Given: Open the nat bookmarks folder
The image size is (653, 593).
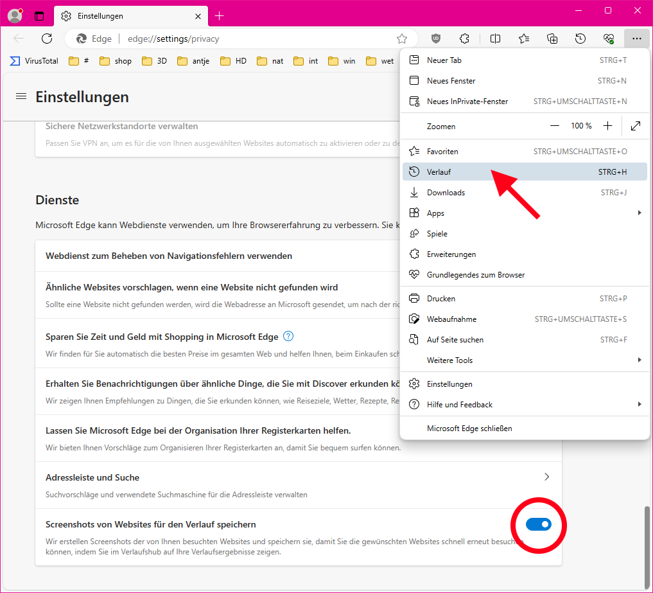Looking at the screenshot, I should (x=270, y=61).
